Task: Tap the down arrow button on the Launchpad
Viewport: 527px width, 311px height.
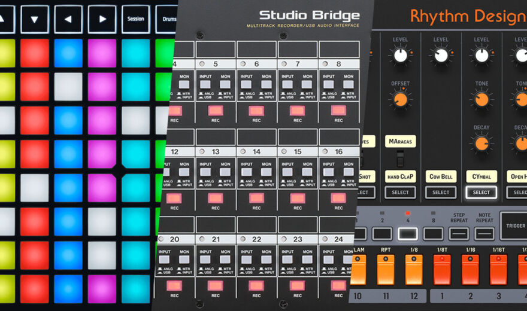Action: point(35,19)
